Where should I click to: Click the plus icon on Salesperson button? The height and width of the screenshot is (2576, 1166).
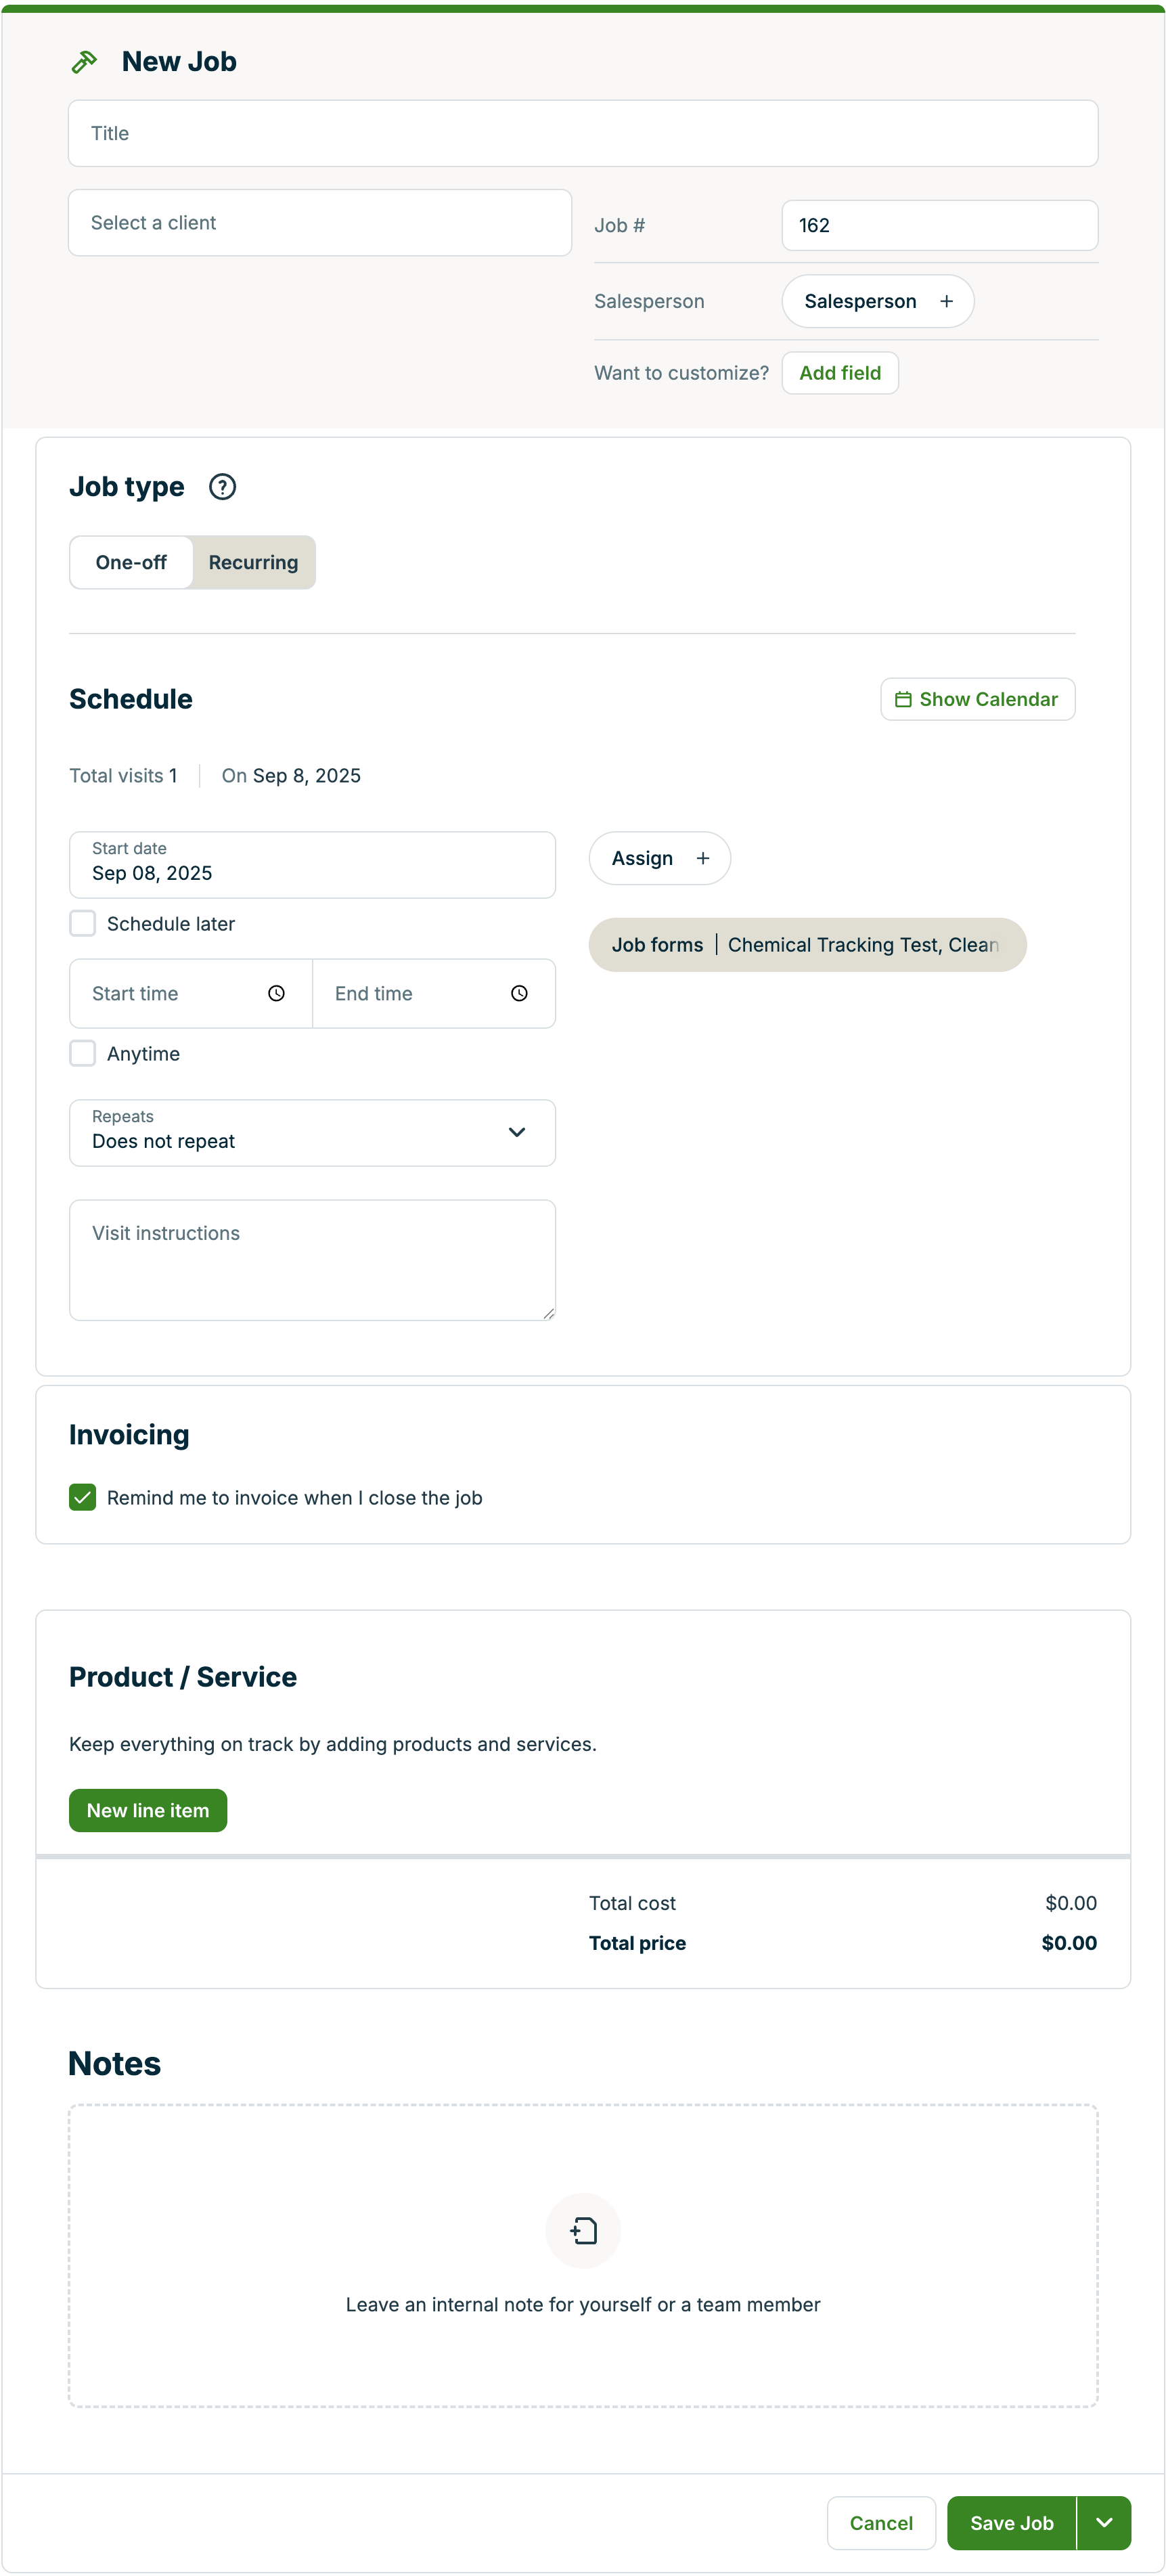coord(946,301)
